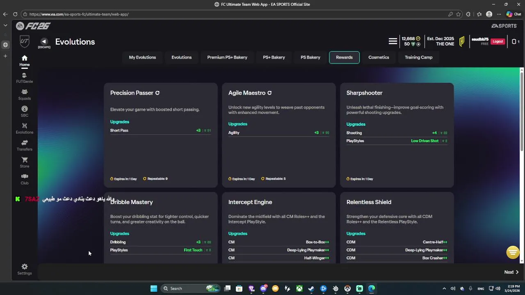Screen dimensions: 525x295
Task: Go to the Home sidebar icon
Action: click(25, 60)
